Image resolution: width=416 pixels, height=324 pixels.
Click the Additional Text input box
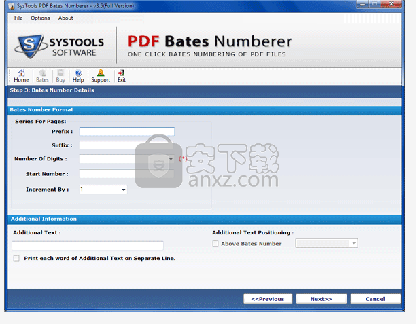pyautogui.click(x=88, y=245)
